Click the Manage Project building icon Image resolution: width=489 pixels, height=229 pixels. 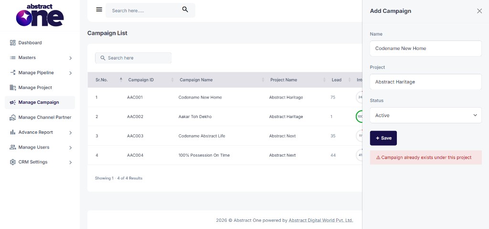[13, 87]
